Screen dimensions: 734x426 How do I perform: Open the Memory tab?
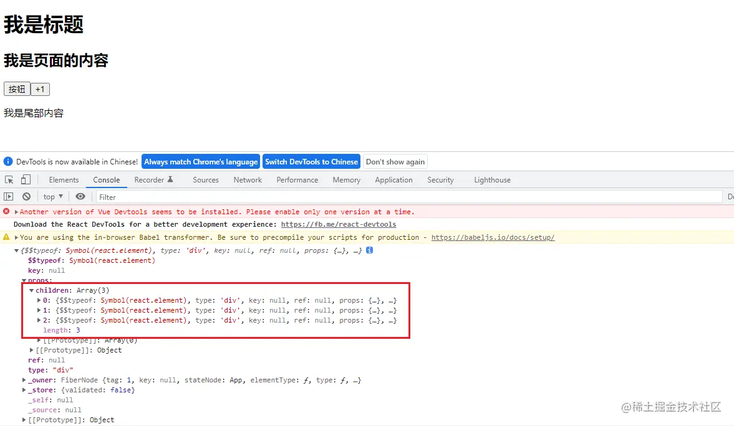346,180
